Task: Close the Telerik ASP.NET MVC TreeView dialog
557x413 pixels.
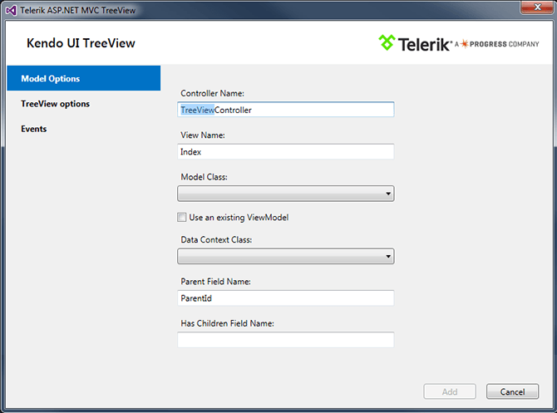Action: point(537,7)
